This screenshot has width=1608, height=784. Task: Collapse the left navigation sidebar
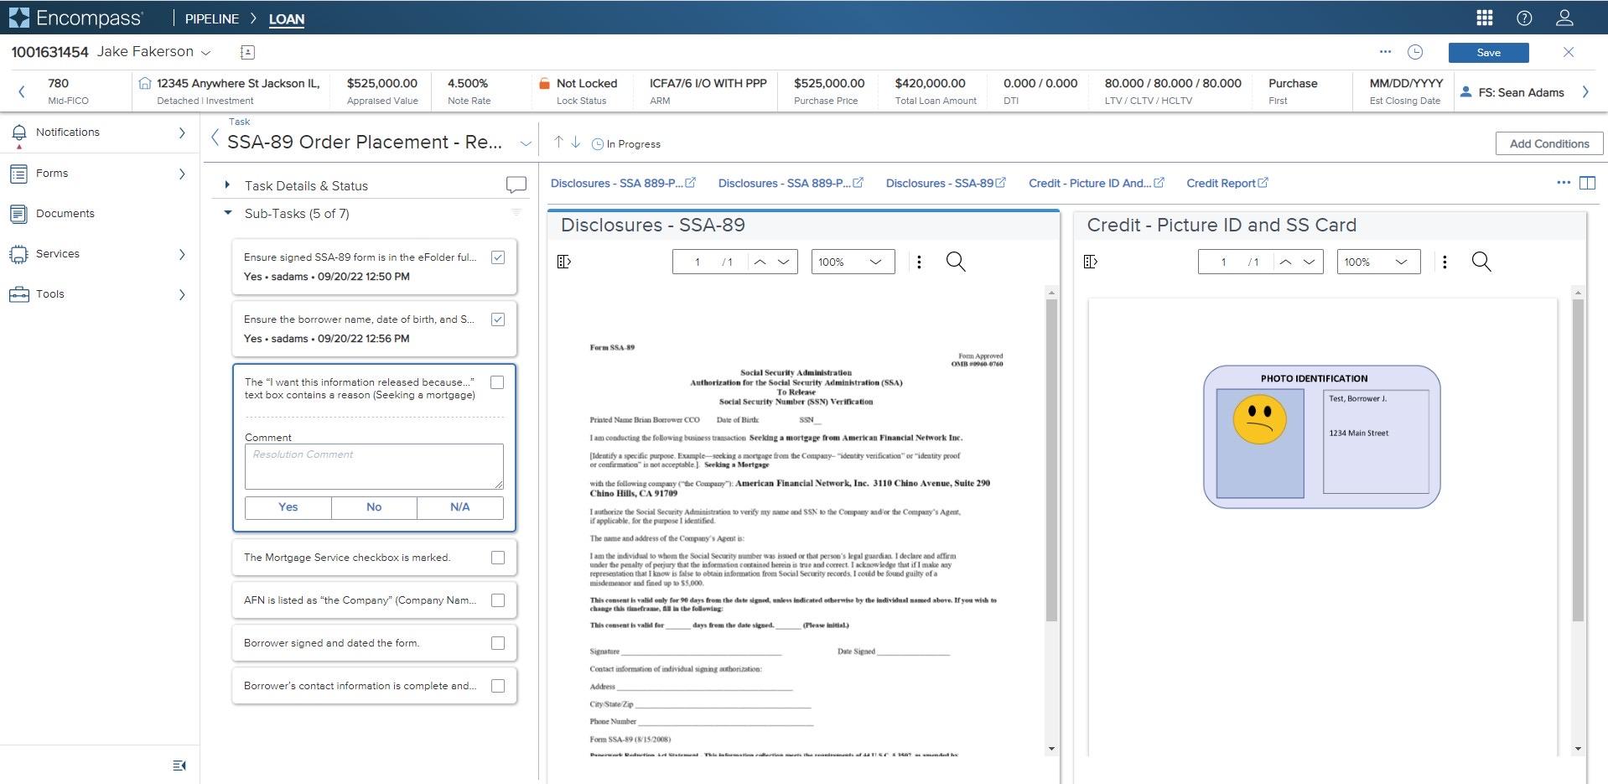[x=179, y=766]
